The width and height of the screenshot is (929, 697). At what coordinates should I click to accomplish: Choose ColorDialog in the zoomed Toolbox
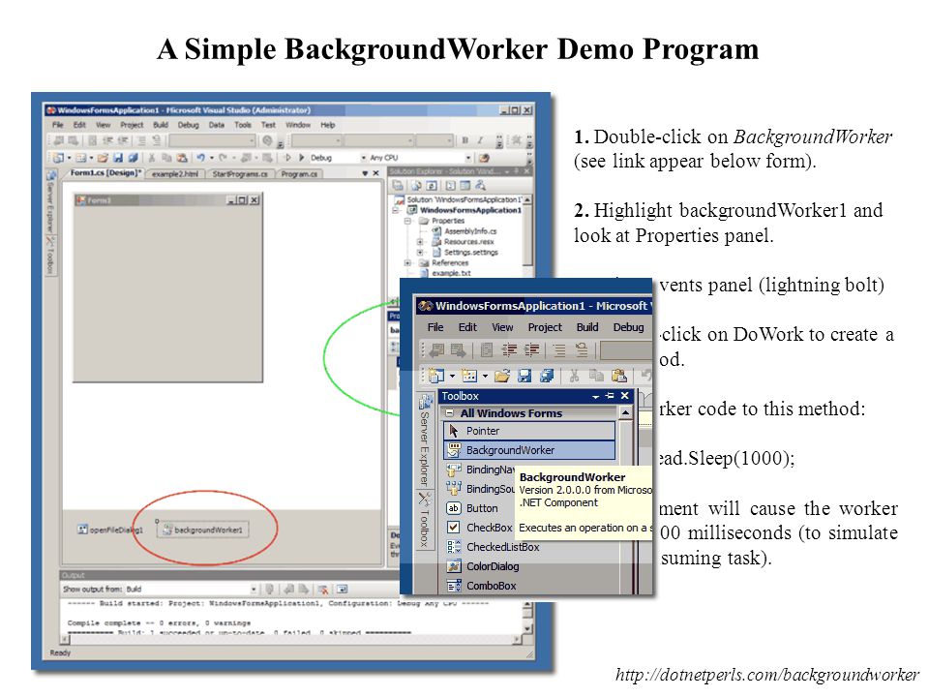tap(483, 566)
